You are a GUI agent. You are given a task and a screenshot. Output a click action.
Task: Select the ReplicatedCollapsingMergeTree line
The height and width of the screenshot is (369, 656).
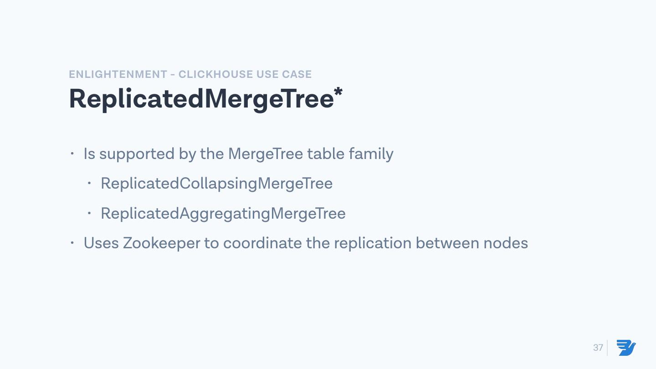click(216, 183)
